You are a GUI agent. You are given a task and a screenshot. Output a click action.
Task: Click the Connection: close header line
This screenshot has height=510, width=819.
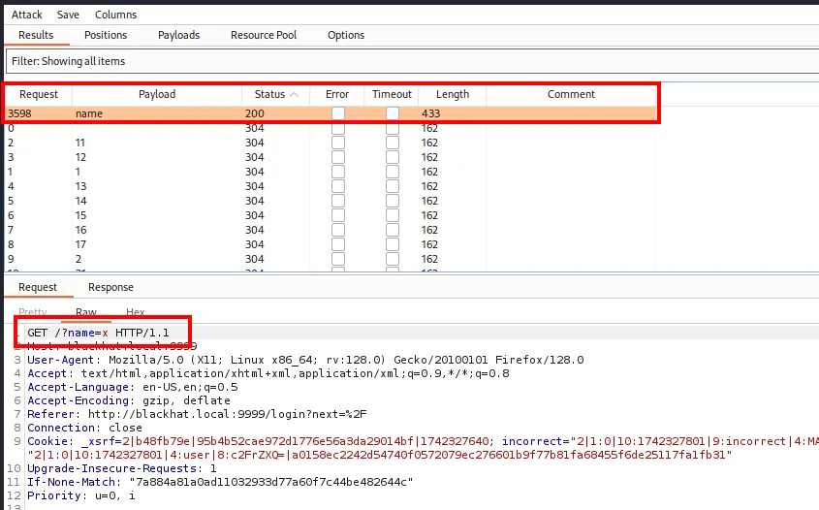click(x=84, y=428)
